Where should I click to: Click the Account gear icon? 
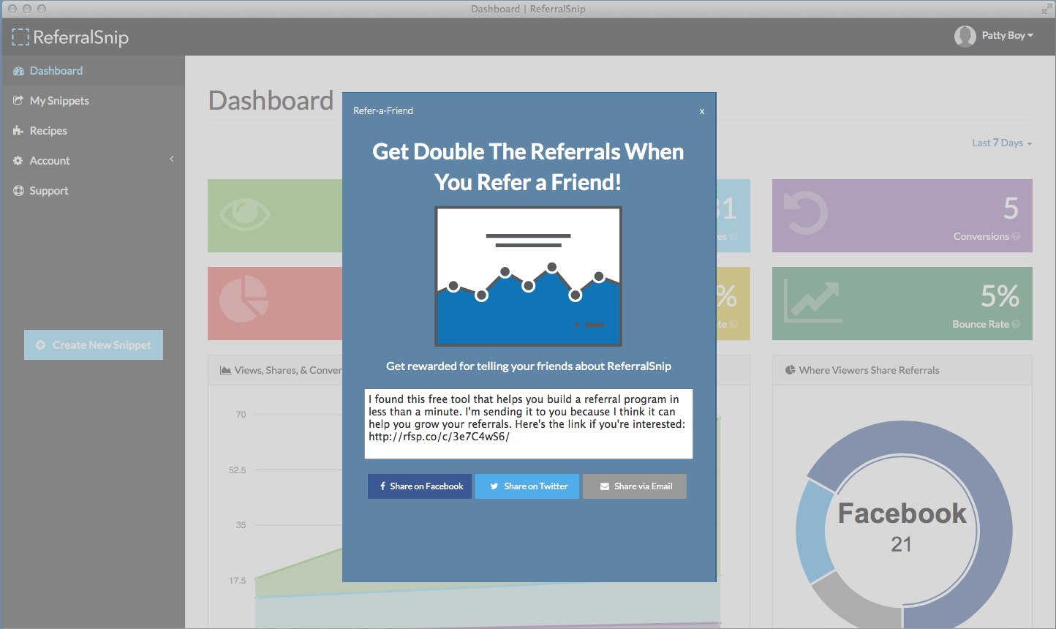(x=18, y=160)
